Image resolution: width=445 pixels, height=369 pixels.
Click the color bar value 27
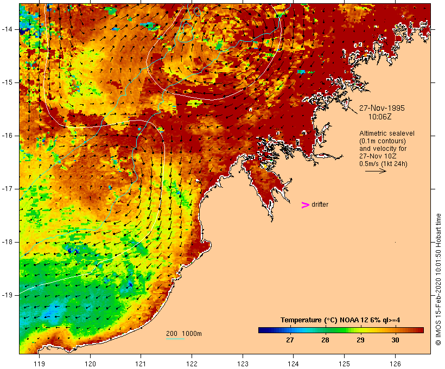(x=290, y=340)
